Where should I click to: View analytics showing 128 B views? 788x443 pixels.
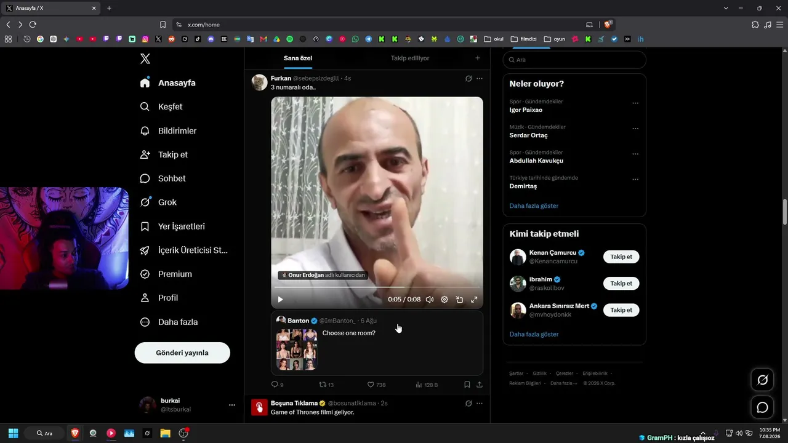coord(426,385)
